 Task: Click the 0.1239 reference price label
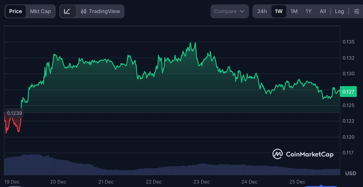pos(14,113)
